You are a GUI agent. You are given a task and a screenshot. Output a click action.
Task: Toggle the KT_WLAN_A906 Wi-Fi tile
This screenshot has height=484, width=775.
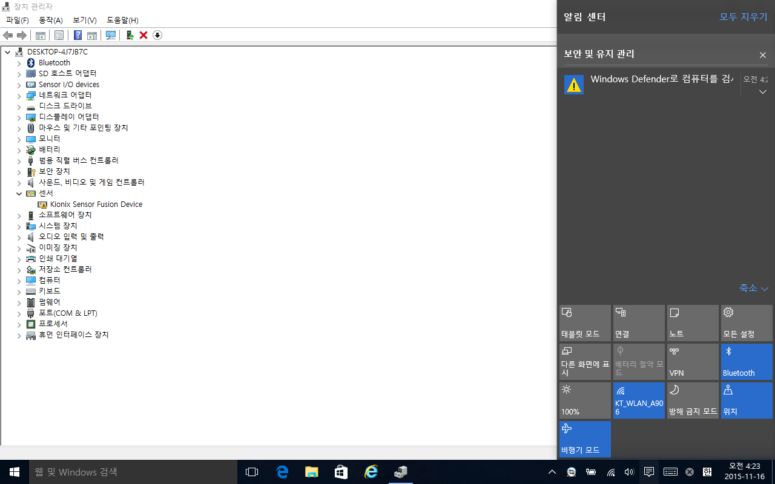tap(639, 401)
